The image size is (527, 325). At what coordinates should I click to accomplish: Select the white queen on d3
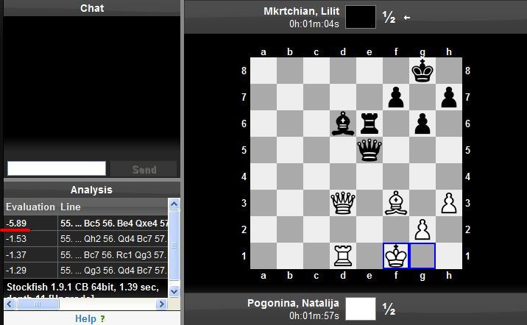point(343,203)
